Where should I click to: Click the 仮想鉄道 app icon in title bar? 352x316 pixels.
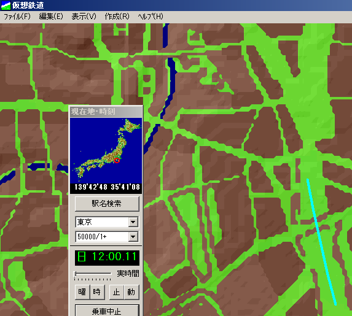click(x=6, y=5)
